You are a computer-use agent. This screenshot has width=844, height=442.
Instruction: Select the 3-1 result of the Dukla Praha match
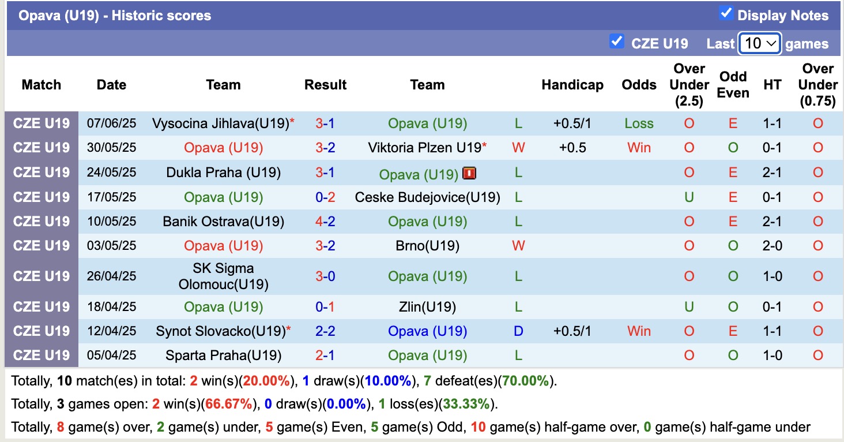326,173
